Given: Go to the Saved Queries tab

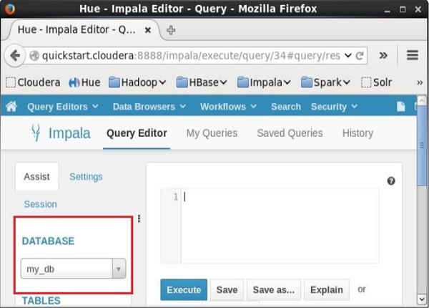Looking at the screenshot, I should tap(290, 133).
